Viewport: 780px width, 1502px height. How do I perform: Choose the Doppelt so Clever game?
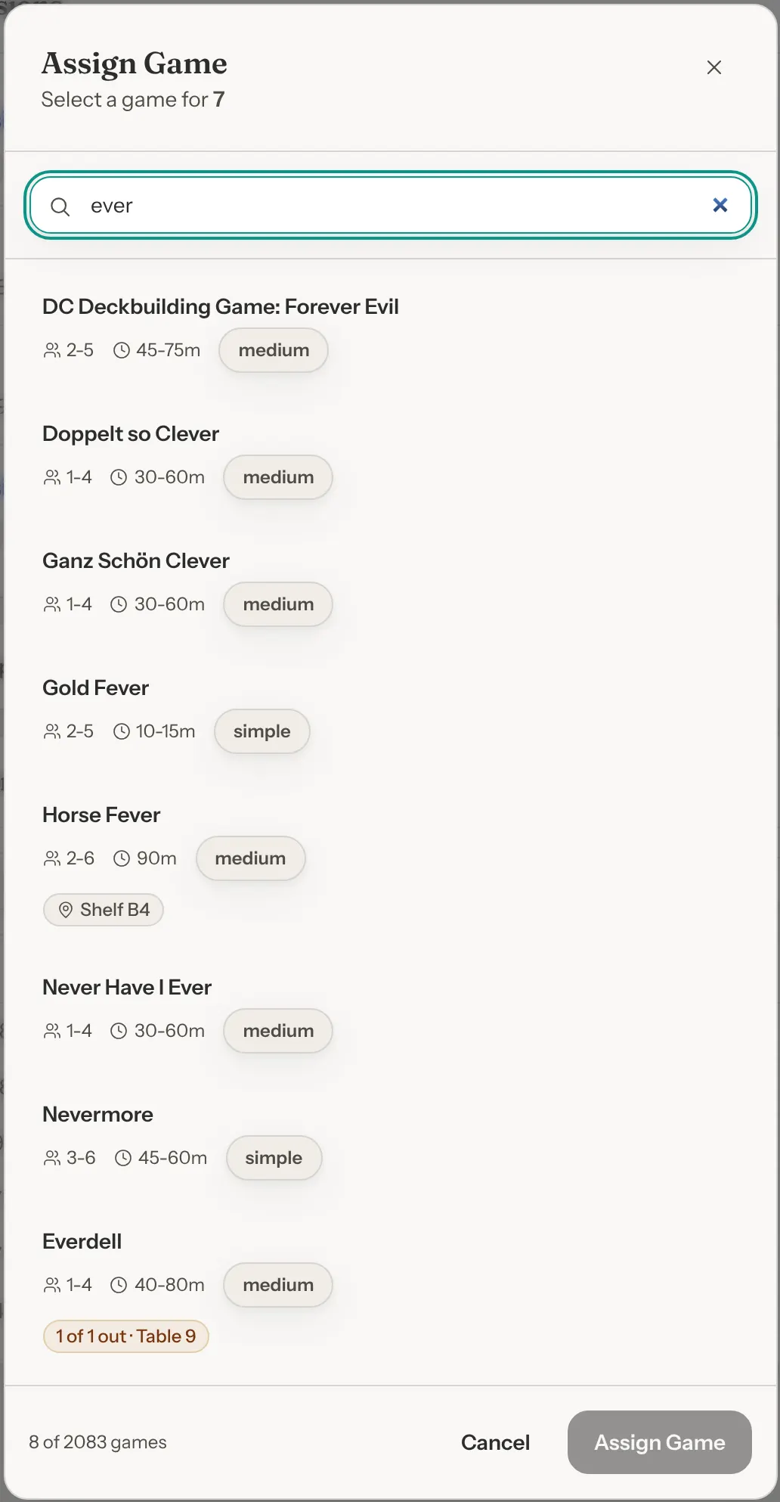pos(390,458)
